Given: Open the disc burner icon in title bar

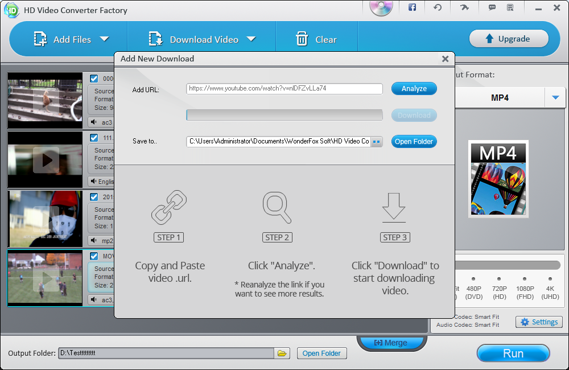Looking at the screenshot, I should point(381,8).
